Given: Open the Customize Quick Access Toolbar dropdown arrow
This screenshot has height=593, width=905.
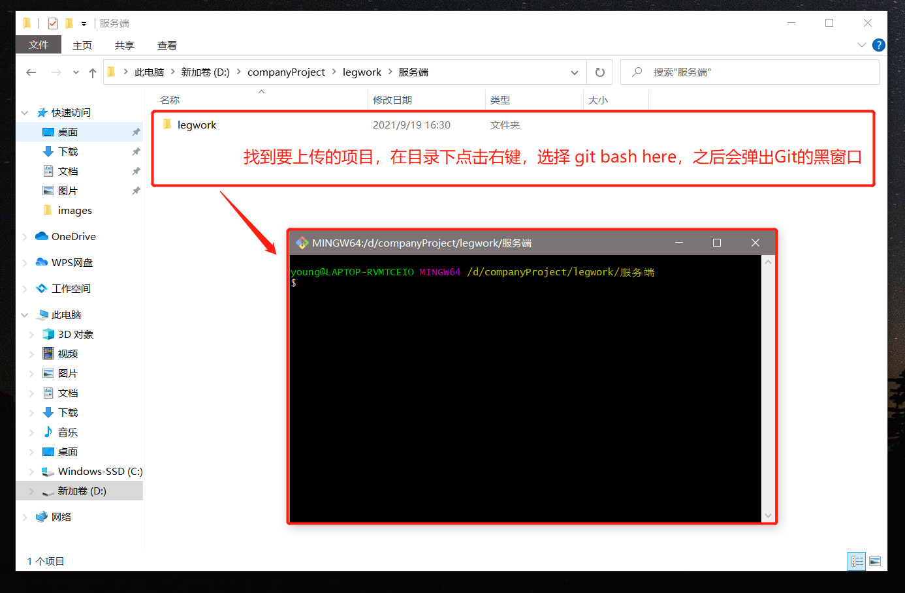Looking at the screenshot, I should 84,24.
